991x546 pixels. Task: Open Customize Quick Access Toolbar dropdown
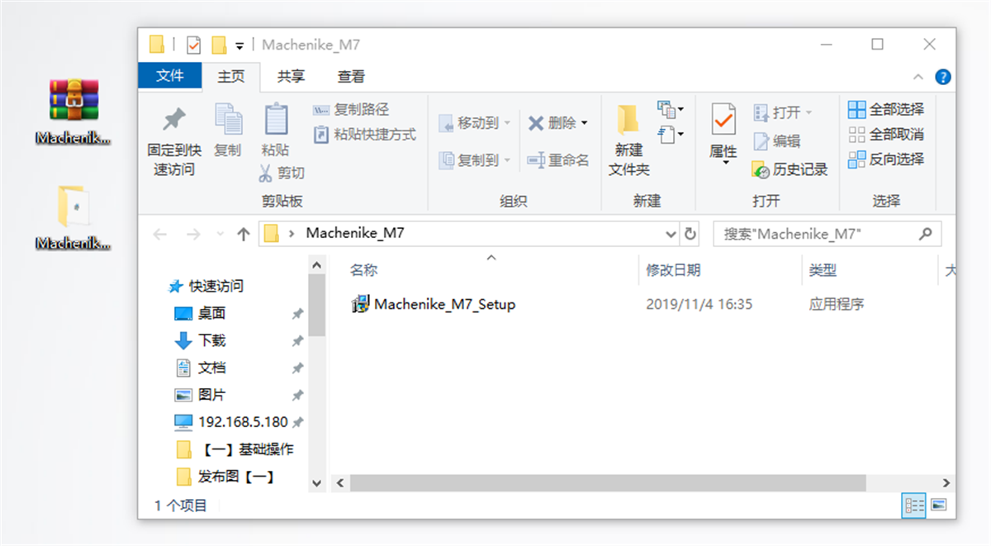(239, 45)
